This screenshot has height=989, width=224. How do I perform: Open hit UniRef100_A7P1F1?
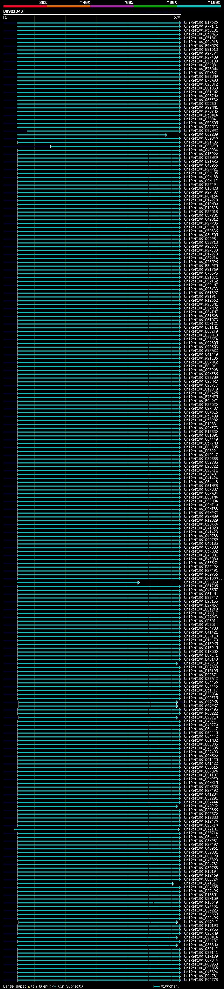pos(201,27)
